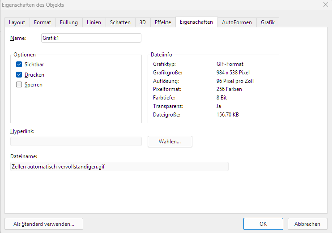The height and width of the screenshot is (233, 332).
Task: Select the Eigenschaften tab
Action: coord(196,22)
